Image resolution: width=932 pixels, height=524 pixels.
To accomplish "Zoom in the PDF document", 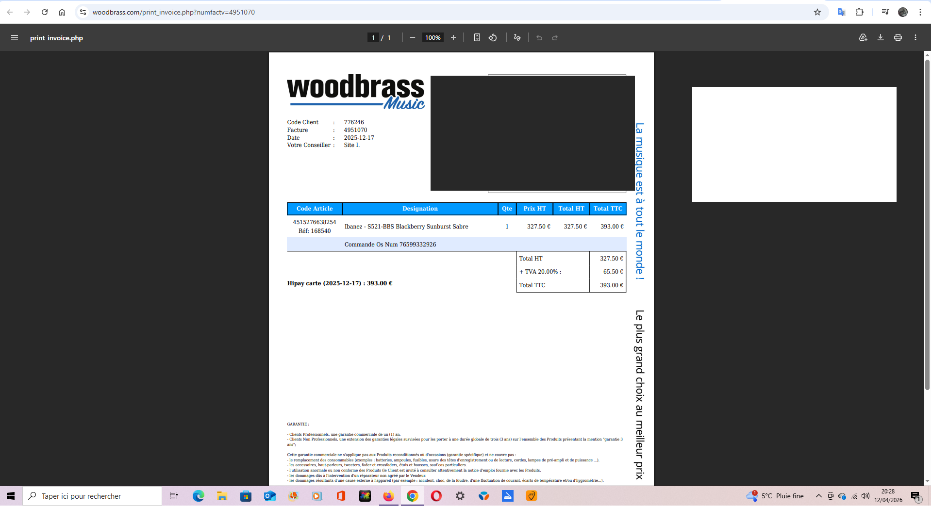I will click(453, 37).
